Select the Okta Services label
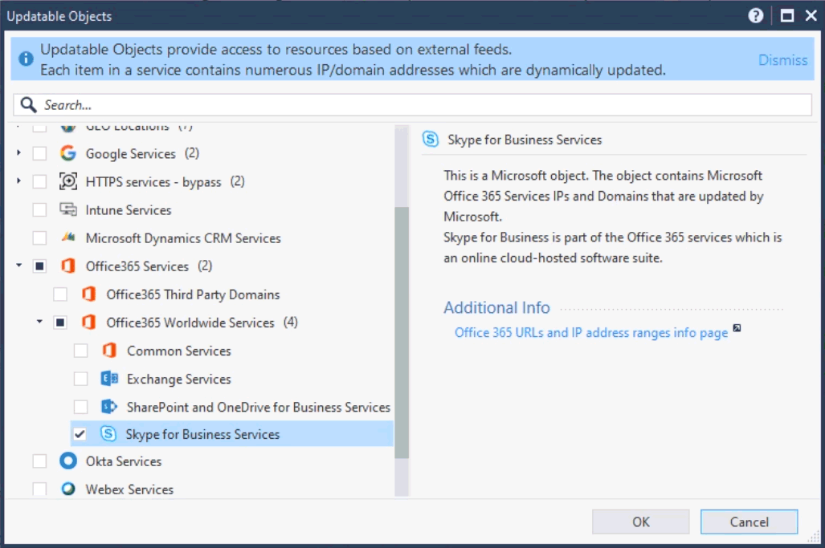The height and width of the screenshot is (548, 825). (124, 461)
